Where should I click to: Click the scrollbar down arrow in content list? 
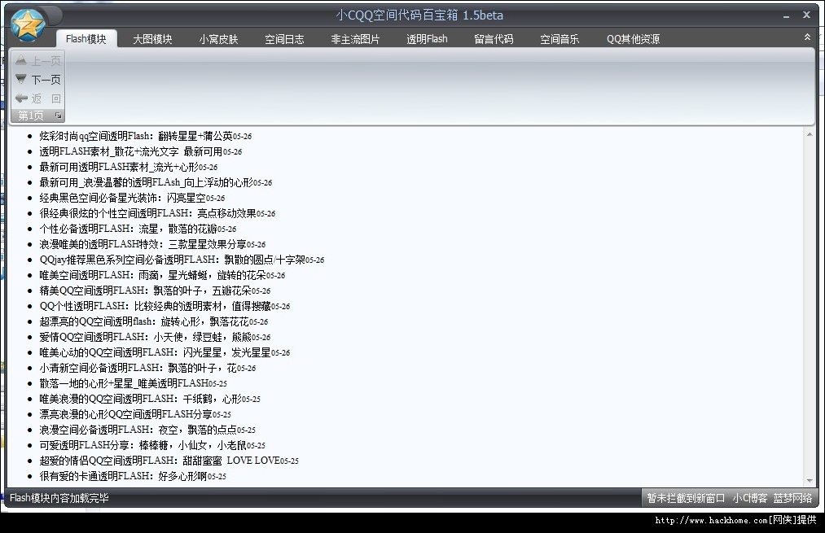(810, 480)
